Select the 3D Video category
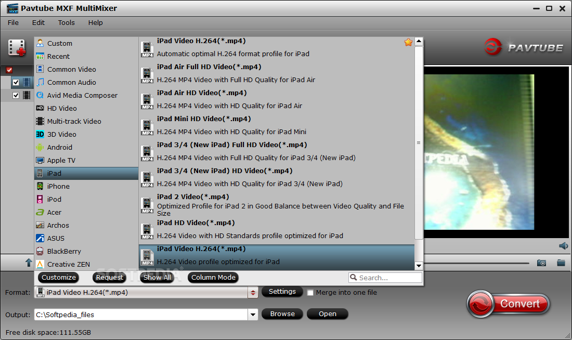 (86, 134)
